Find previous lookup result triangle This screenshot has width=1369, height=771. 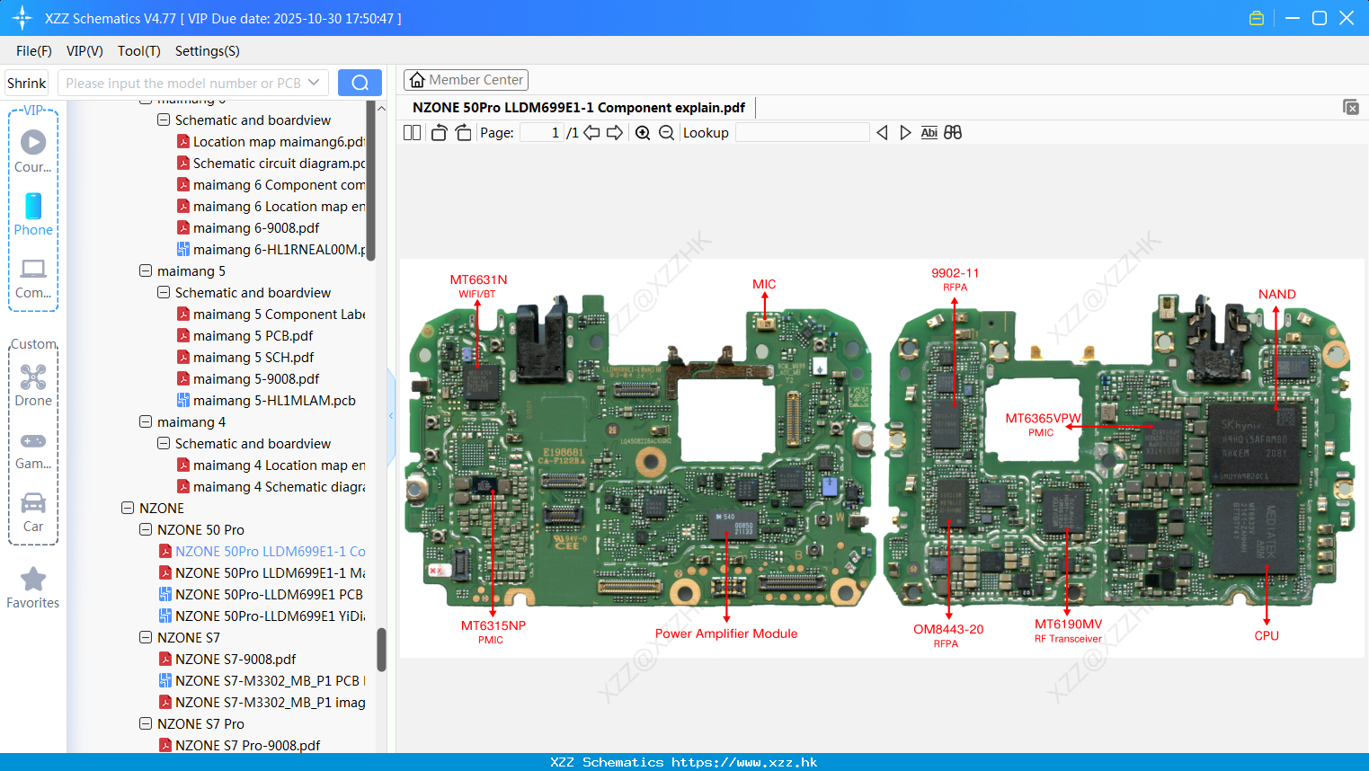(882, 132)
